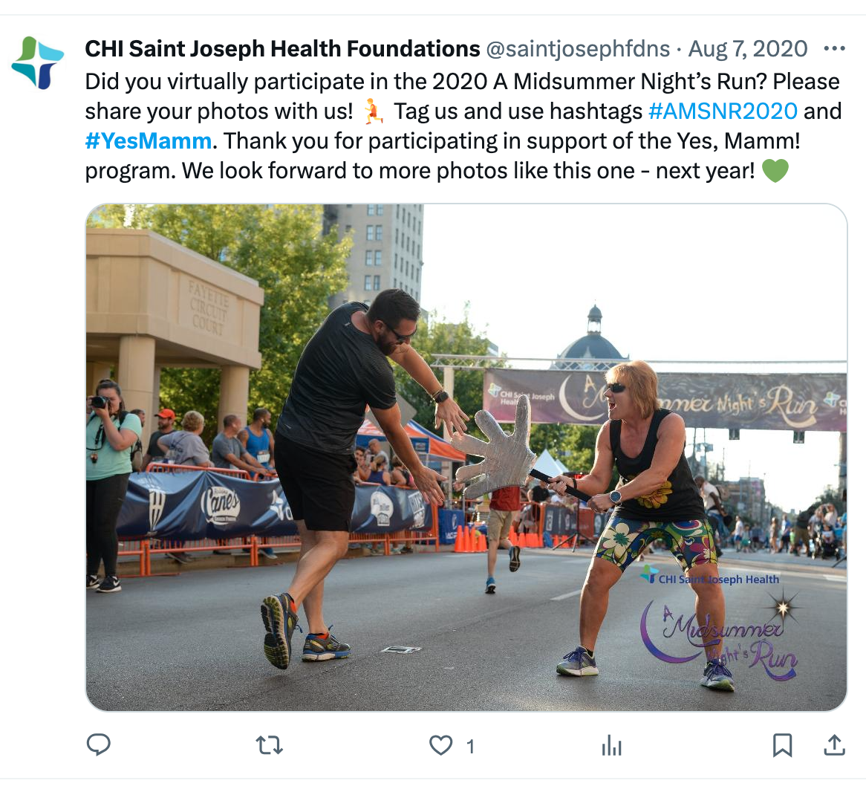This screenshot has height=792, width=866.
Task: Open the #YesMamm hashtag link
Action: click(148, 141)
